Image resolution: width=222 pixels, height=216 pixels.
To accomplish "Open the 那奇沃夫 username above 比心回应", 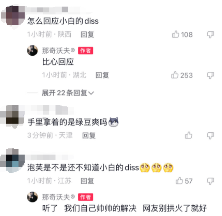I will pyautogui.click(x=58, y=51).
